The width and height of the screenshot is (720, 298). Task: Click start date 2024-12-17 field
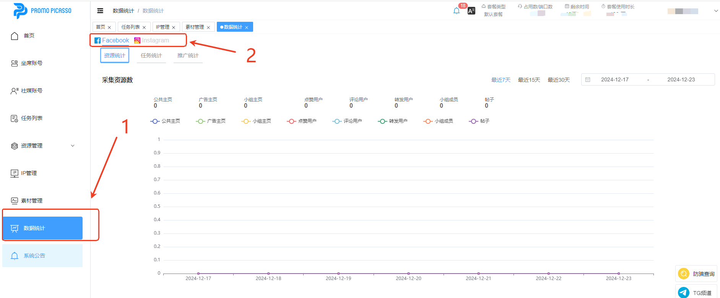click(x=615, y=80)
